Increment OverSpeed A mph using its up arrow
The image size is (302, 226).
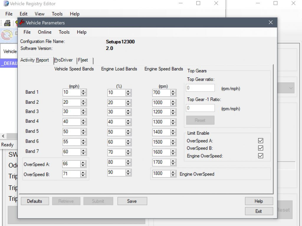click(83, 162)
